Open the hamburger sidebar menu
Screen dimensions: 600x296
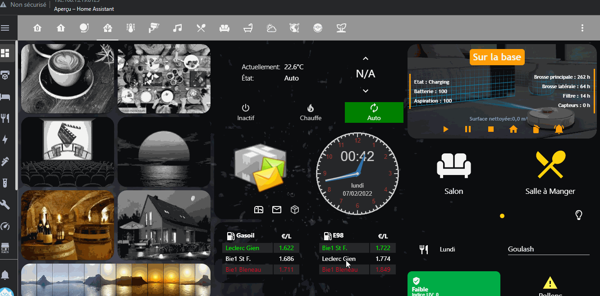pos(5,28)
